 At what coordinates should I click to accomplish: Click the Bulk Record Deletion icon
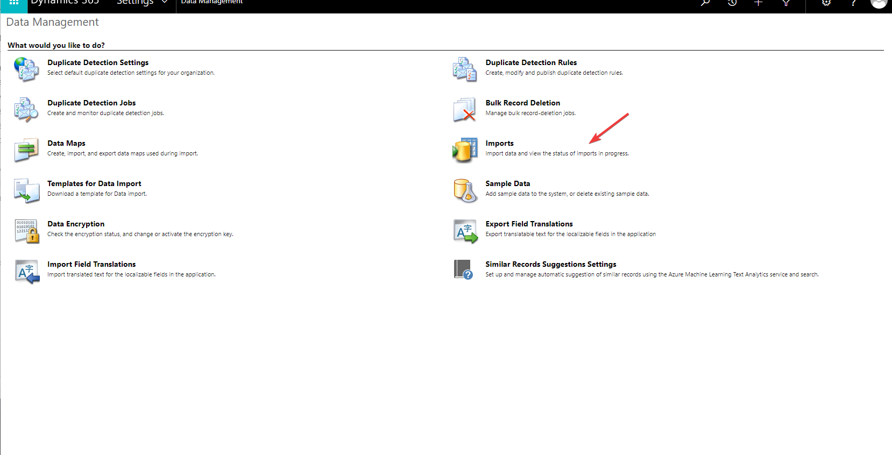coord(465,110)
